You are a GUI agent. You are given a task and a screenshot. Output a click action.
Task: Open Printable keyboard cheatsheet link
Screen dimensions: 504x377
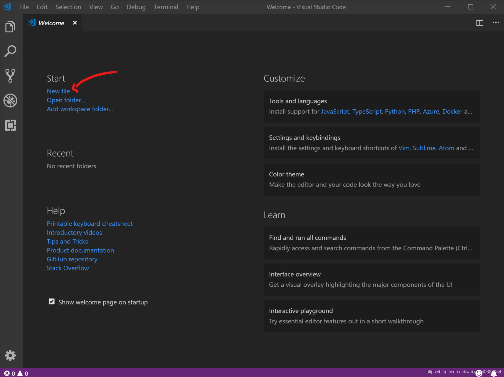pos(90,224)
